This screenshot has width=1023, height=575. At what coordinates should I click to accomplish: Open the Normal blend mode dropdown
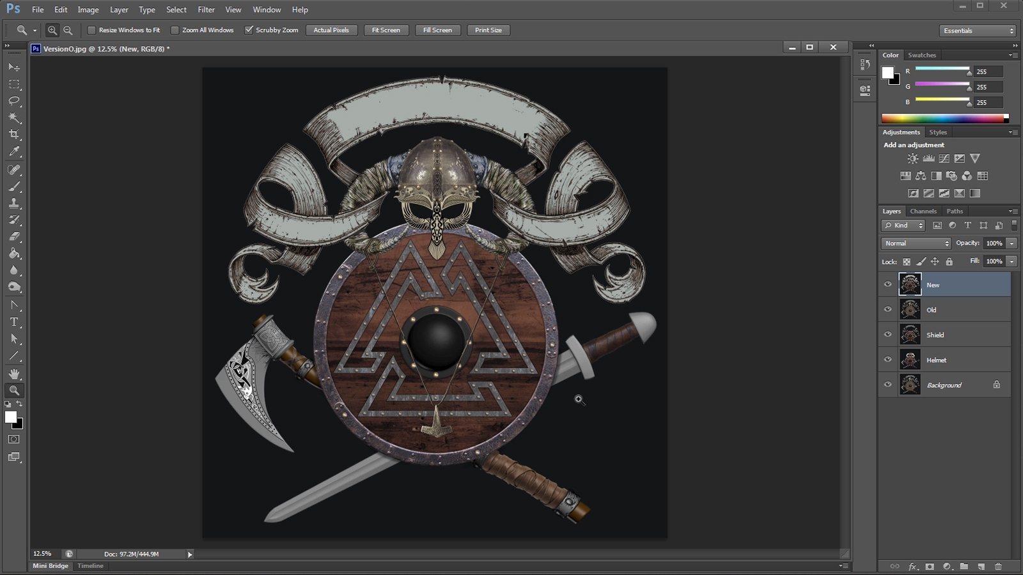916,243
